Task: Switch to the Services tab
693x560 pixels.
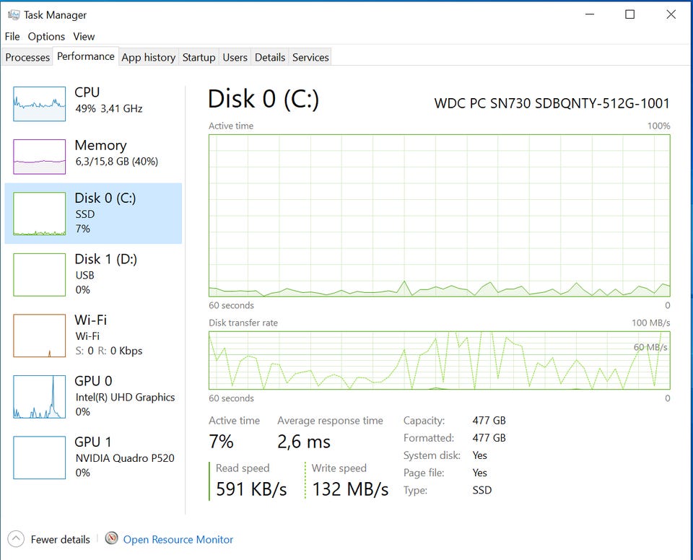Action: tap(310, 58)
